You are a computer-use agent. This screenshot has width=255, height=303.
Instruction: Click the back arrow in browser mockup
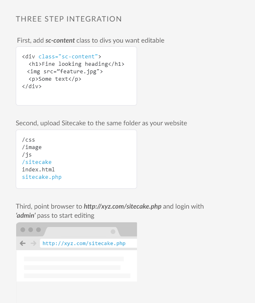(x=23, y=243)
